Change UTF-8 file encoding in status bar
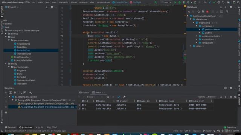Viewport: 241px width, 135px height. pos(188,131)
